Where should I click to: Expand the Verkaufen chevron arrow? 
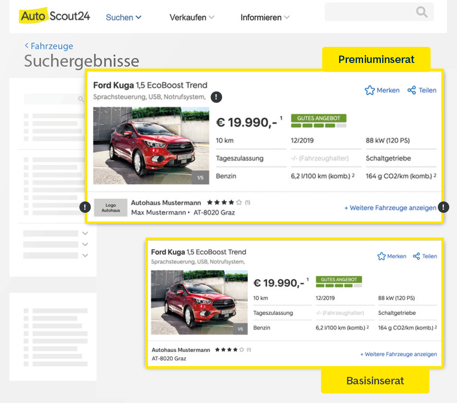pos(212,17)
